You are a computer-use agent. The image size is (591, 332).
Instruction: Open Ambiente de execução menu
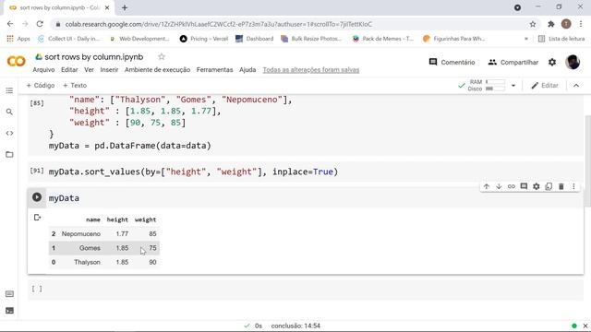tap(157, 70)
